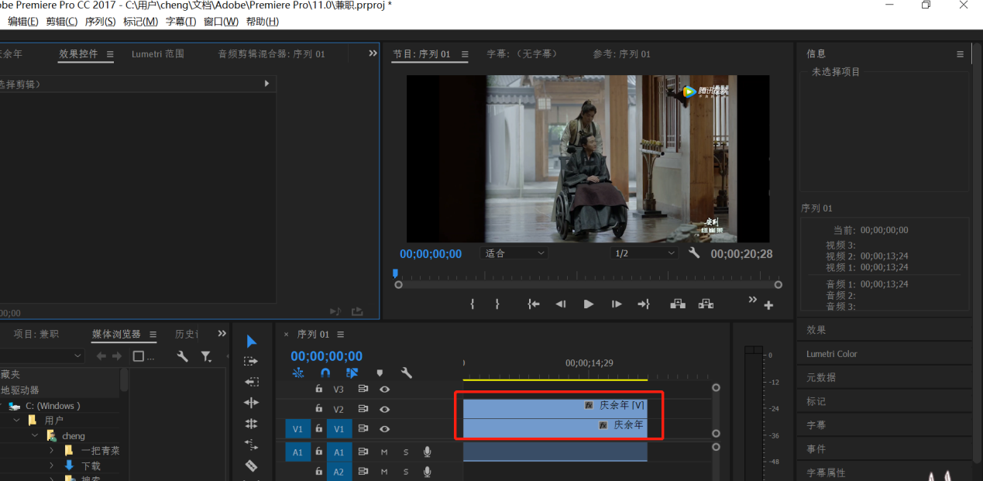Go to In point in Program monitor
The height and width of the screenshot is (481, 983).
coord(534,304)
